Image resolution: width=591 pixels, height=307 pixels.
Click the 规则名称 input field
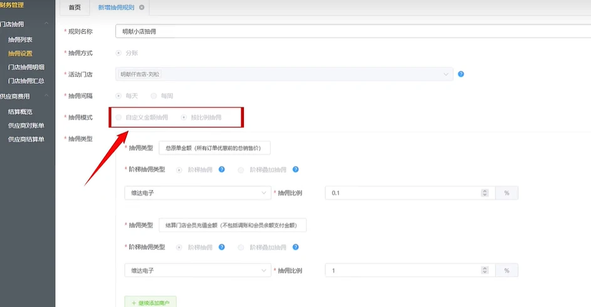tap(353, 31)
